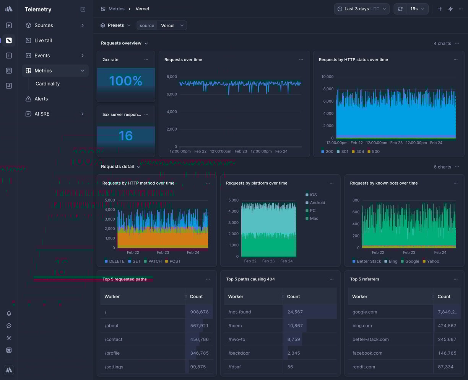Open the Presets dropdown
This screenshot has height=380, width=468.
(115, 25)
